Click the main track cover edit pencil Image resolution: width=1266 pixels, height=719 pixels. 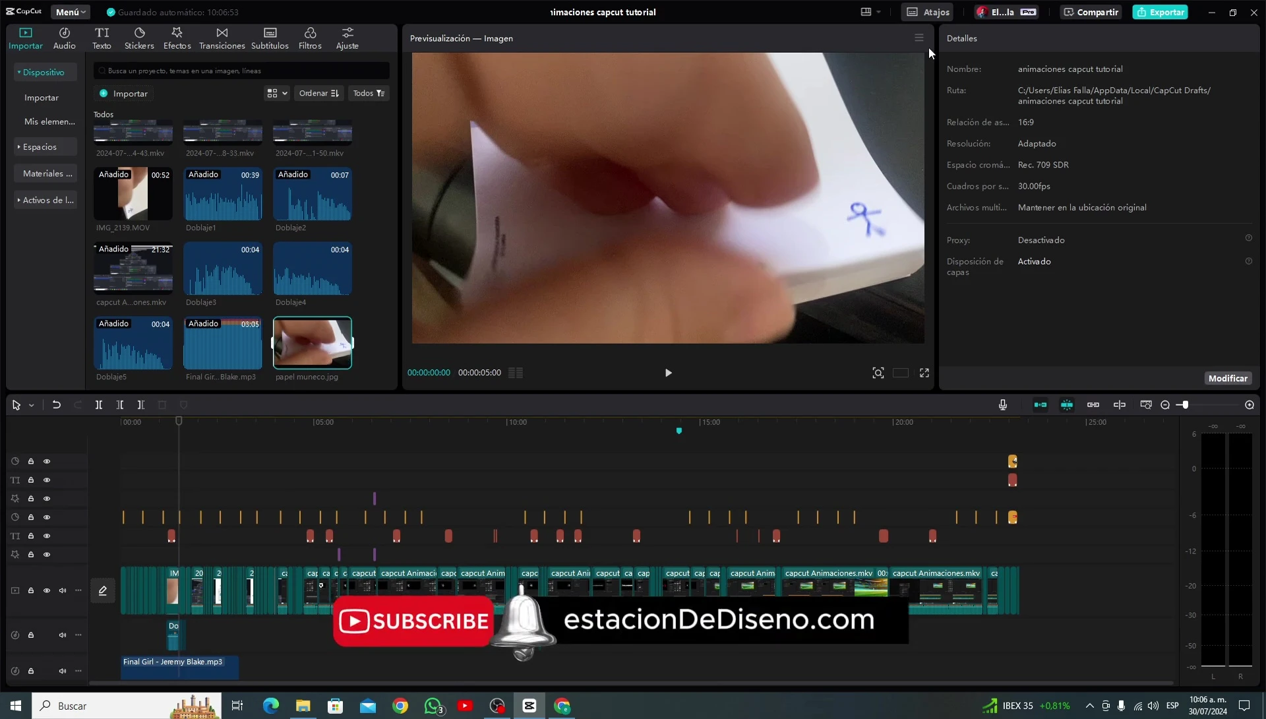coord(103,590)
